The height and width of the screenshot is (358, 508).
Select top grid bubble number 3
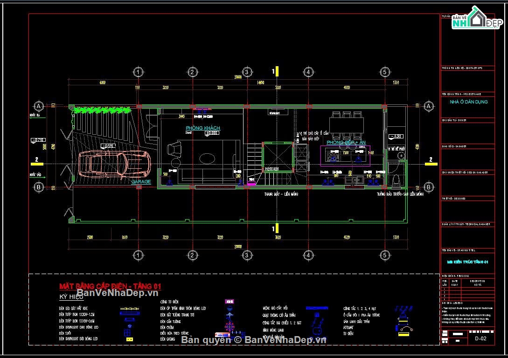[x=247, y=72]
